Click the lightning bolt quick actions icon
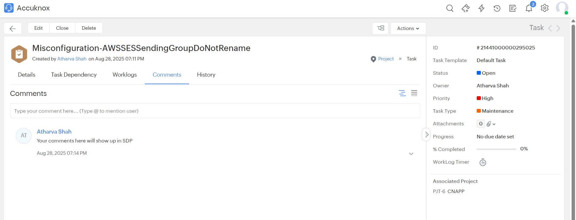The height and width of the screenshot is (220, 576). [x=481, y=8]
